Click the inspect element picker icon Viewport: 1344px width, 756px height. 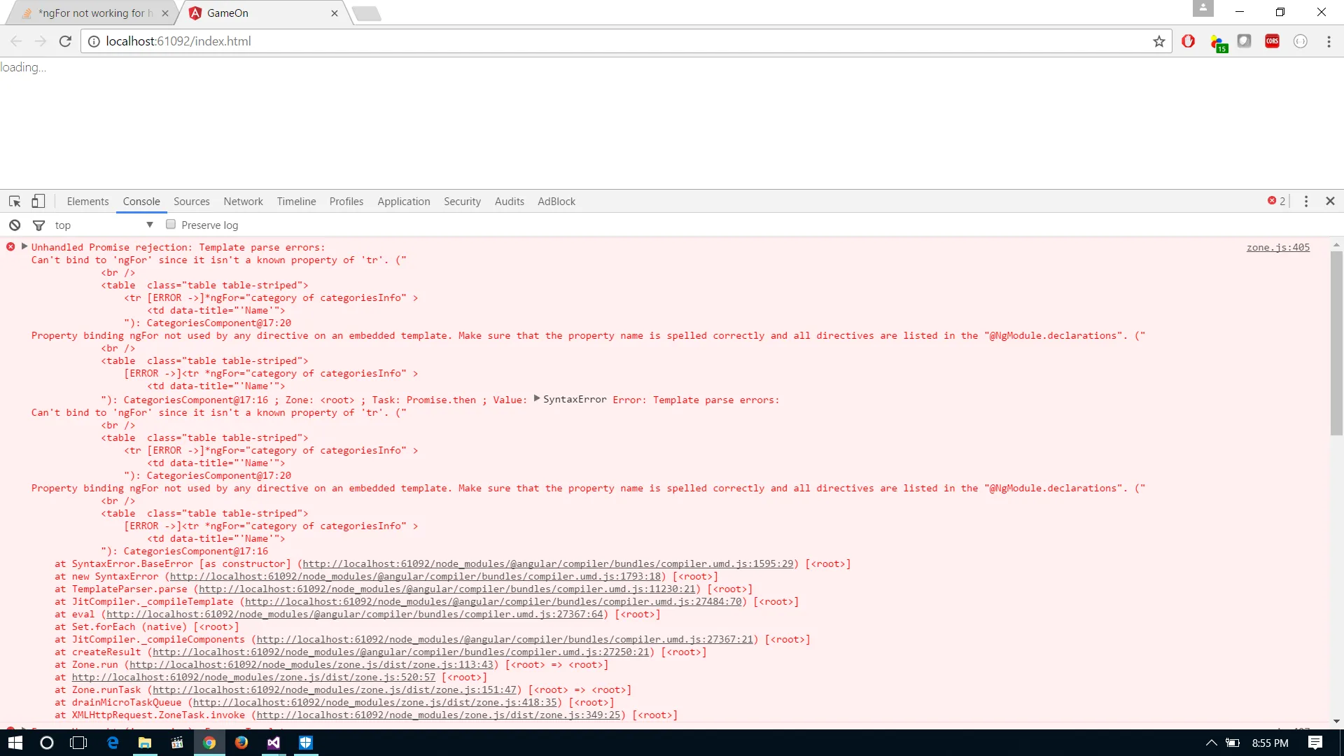[x=15, y=202]
